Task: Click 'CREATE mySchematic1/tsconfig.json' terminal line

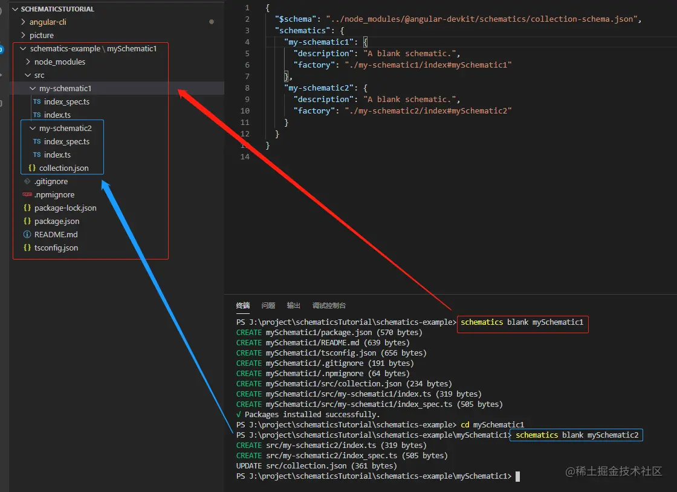Action: pos(331,353)
